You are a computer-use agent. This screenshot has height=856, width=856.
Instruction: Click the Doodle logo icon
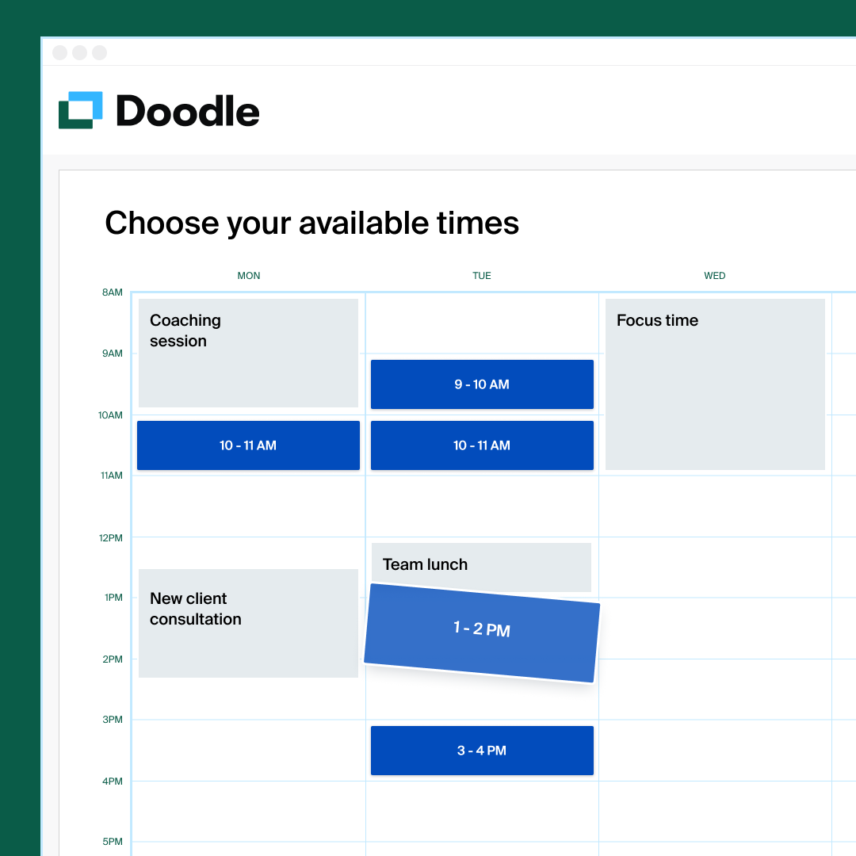coord(80,109)
